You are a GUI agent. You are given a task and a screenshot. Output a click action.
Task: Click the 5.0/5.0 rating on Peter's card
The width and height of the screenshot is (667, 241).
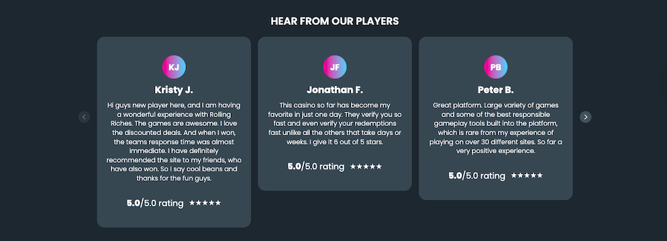pos(477,175)
